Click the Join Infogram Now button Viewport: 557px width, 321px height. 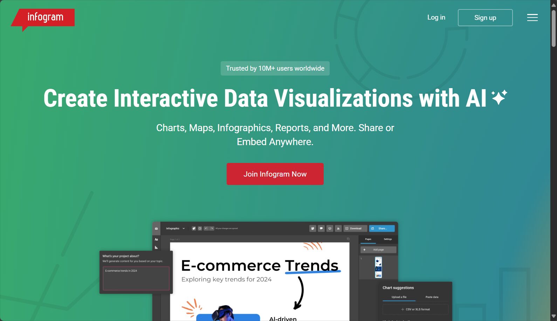click(275, 174)
